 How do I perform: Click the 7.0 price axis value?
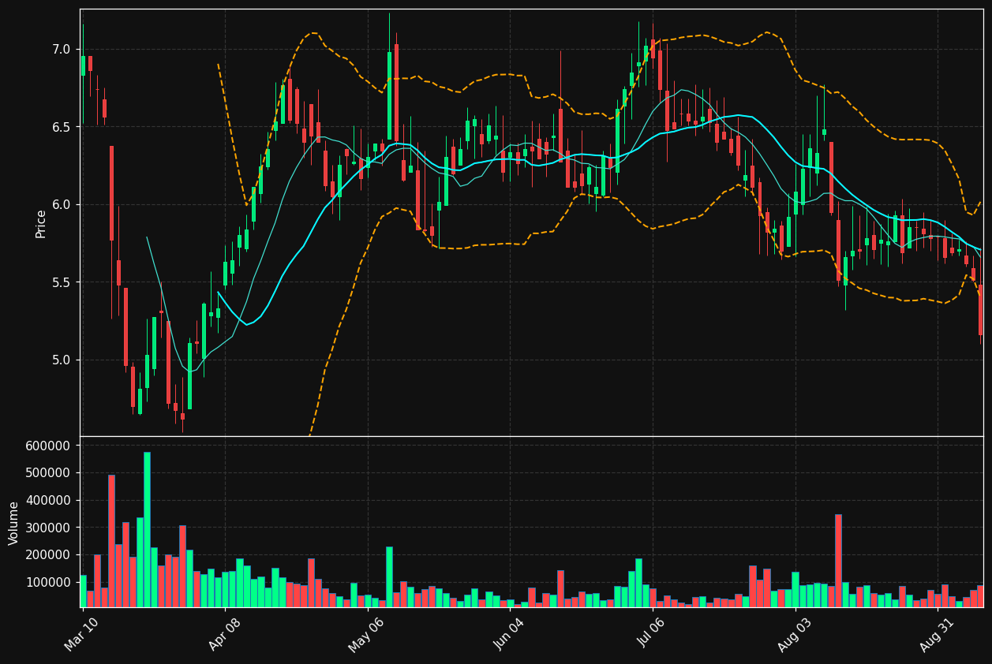click(x=62, y=50)
